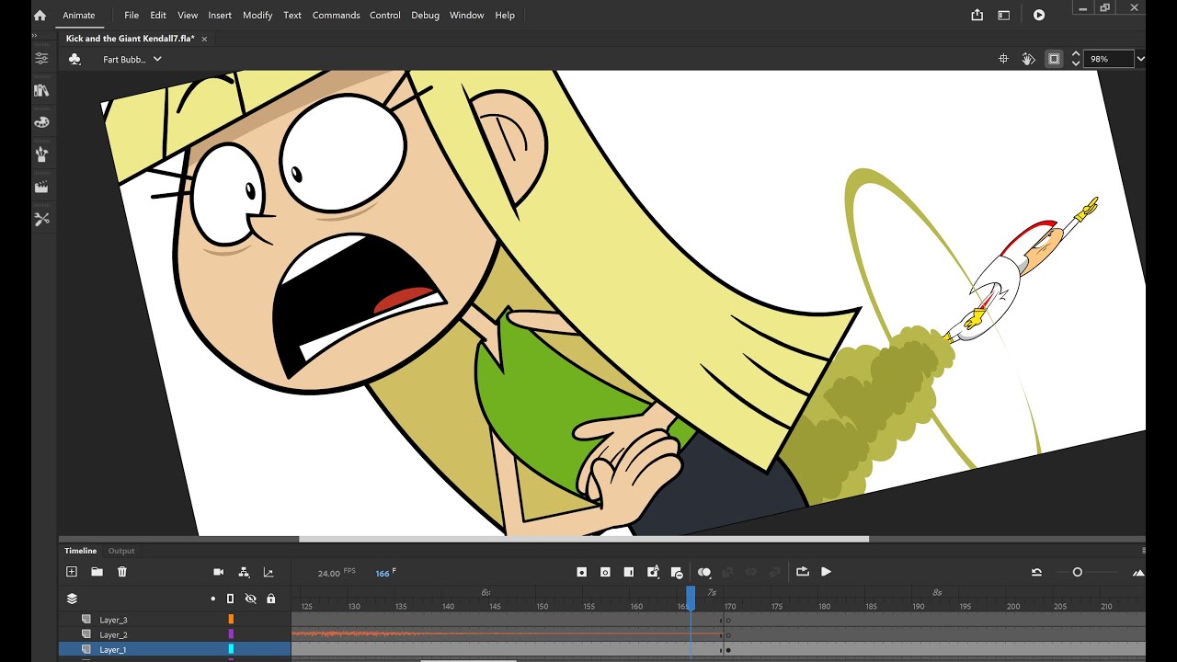Toggle Onion Skin in the timeline
The width and height of the screenshot is (1177, 662).
click(704, 572)
